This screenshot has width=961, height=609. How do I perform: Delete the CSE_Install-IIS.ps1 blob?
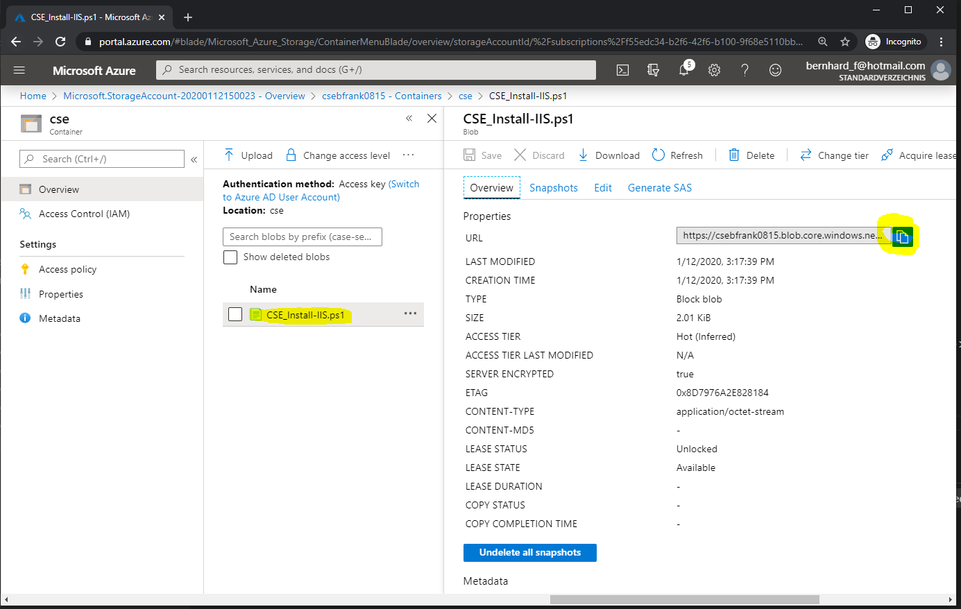coord(751,155)
